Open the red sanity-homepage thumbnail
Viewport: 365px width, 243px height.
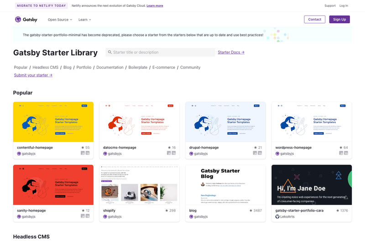click(53, 185)
